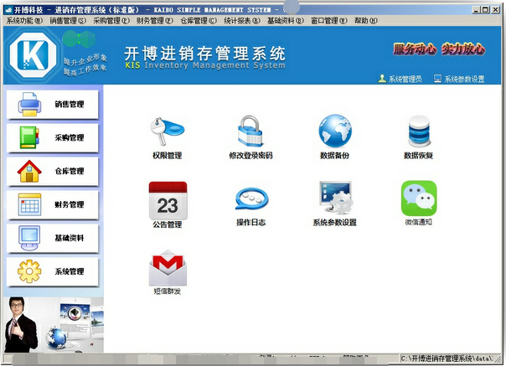506x366 pixels.
Task: Click 开博进销存管理系统 banner title
Action: [205, 54]
